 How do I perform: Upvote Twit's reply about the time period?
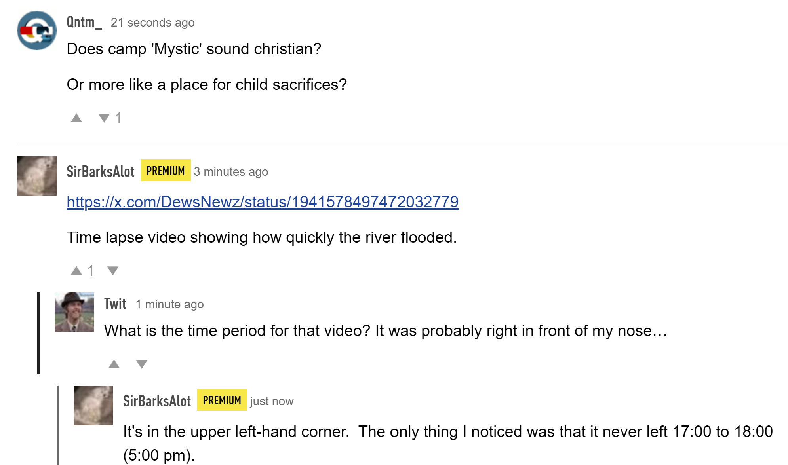point(114,364)
